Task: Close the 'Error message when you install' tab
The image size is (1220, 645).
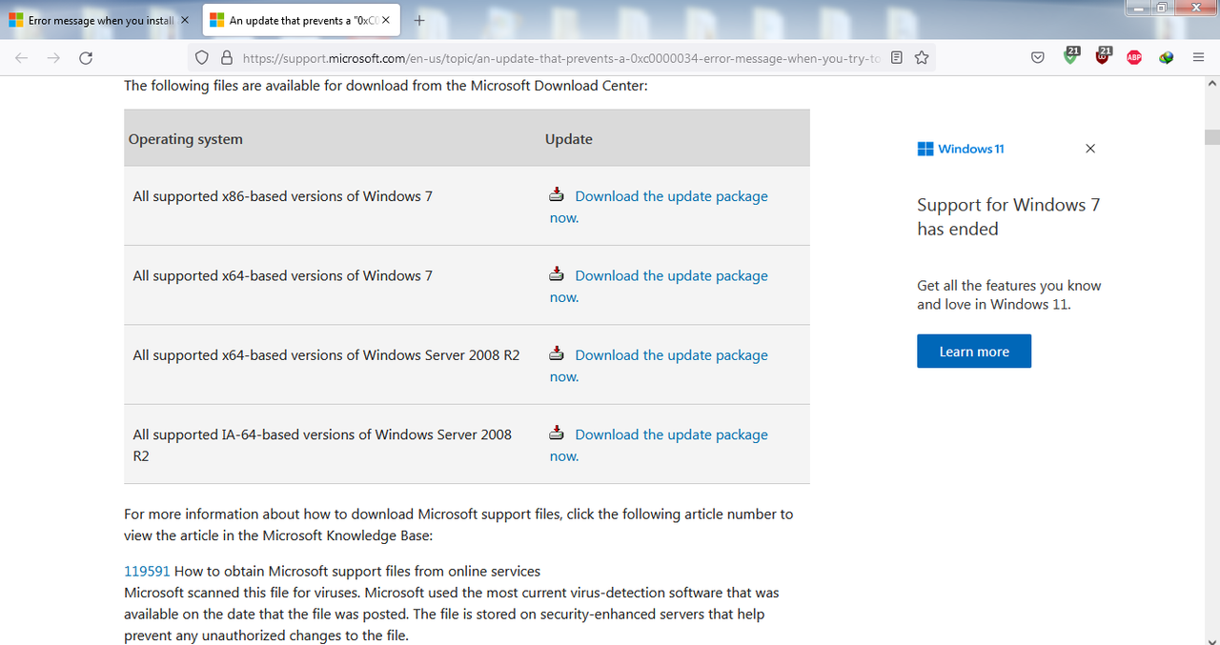Action: point(185,20)
